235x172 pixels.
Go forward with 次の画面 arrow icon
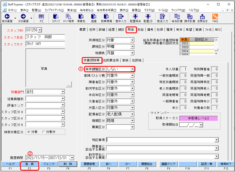[23, 16]
